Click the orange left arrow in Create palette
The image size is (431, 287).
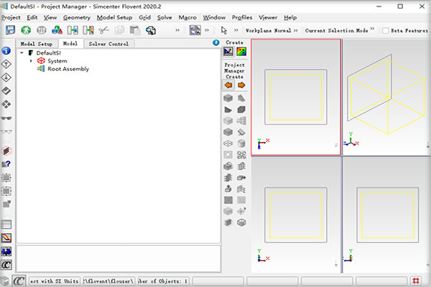pos(228,85)
